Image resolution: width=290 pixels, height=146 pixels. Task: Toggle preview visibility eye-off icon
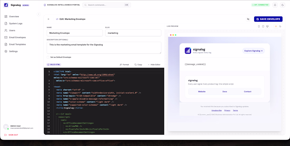248,19
